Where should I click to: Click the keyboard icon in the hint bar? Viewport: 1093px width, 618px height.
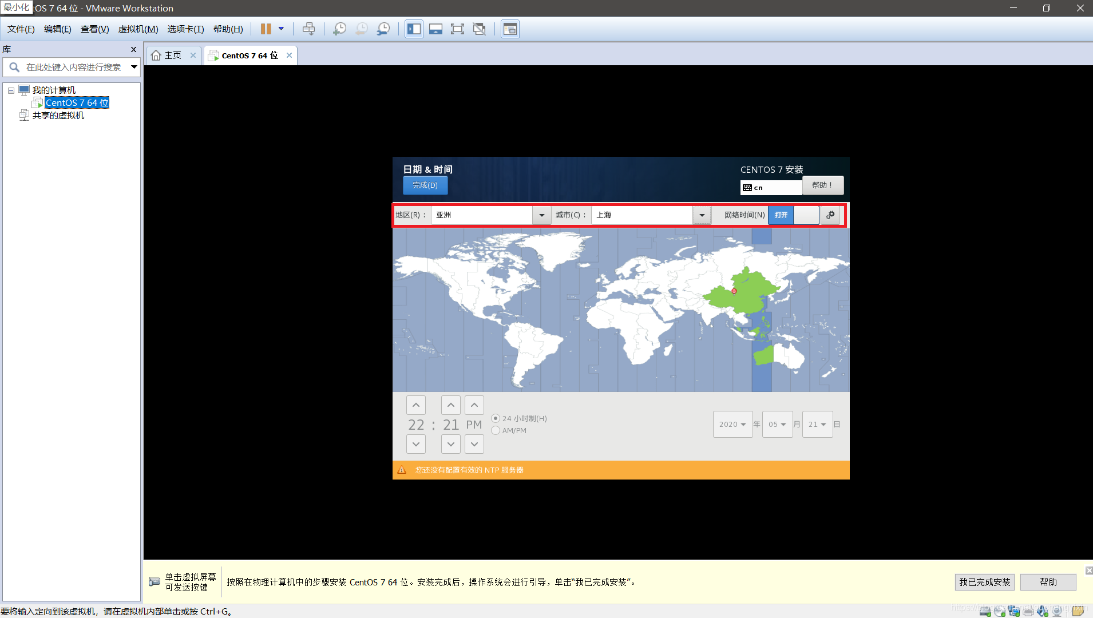[x=155, y=582]
